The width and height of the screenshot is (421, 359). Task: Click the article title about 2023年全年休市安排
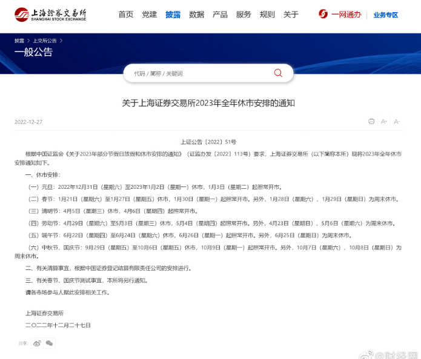coord(208,103)
